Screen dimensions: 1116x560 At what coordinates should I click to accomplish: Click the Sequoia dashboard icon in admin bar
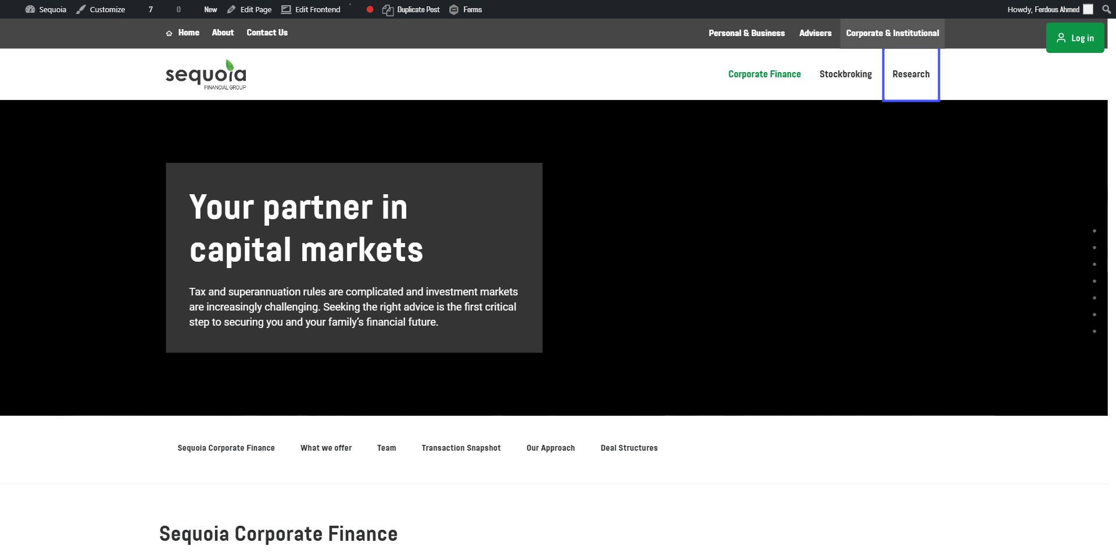(30, 9)
